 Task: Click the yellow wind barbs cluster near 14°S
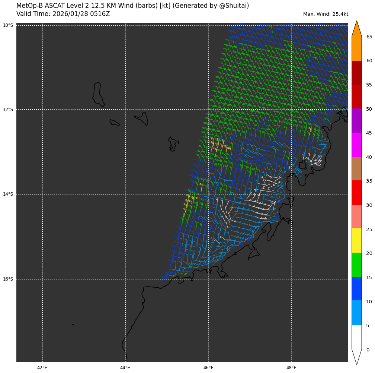189,201
